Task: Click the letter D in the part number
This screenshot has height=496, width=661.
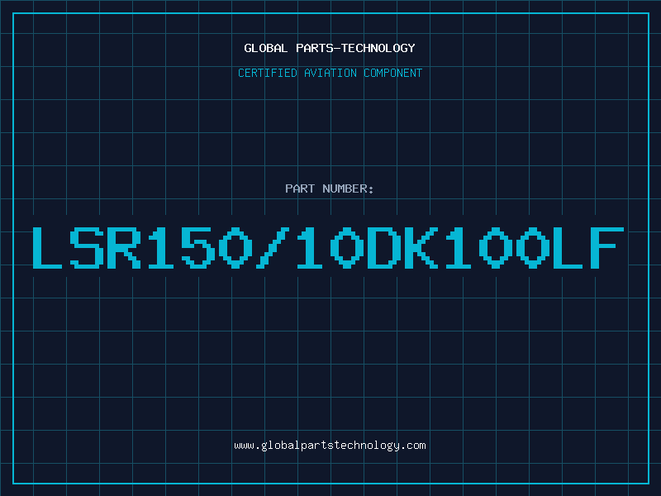Action: 383,247
